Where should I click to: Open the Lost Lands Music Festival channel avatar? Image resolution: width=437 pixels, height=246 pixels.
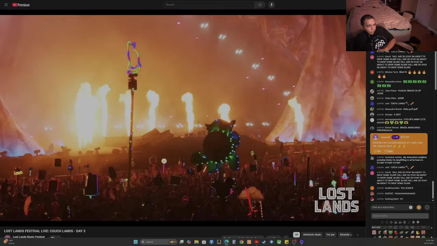tap(7, 237)
